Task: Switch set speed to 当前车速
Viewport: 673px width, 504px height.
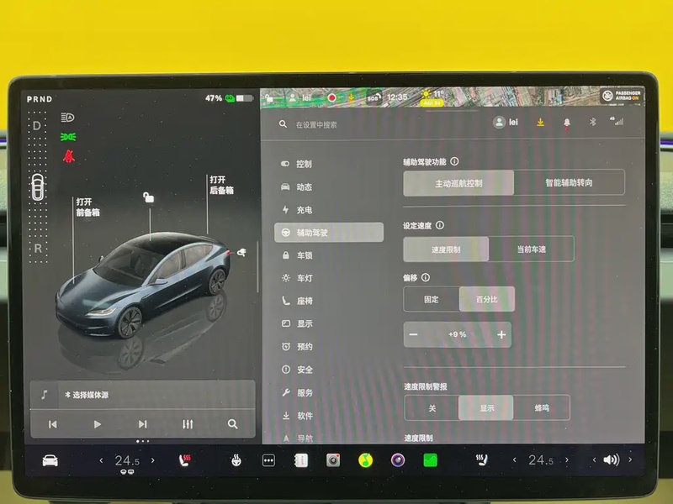Action: pyautogui.click(x=531, y=249)
